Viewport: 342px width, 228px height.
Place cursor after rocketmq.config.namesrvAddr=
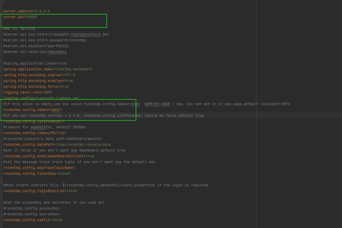[63, 110]
